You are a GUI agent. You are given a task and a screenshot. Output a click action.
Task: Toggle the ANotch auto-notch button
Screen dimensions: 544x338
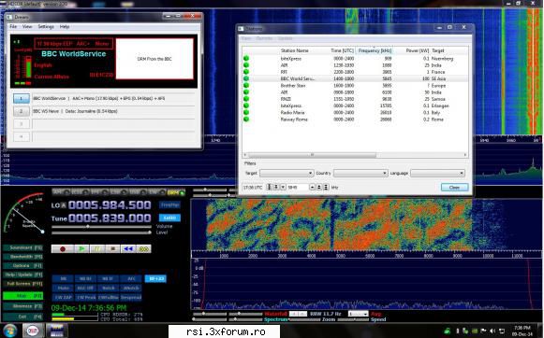[131, 289]
